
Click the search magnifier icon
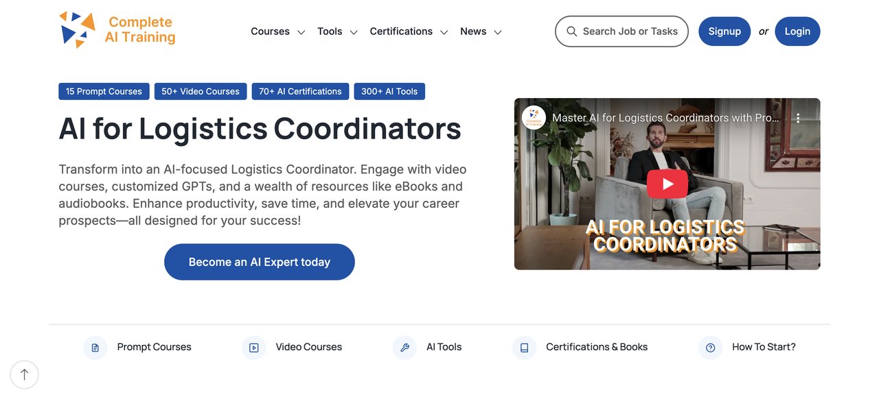pos(571,32)
